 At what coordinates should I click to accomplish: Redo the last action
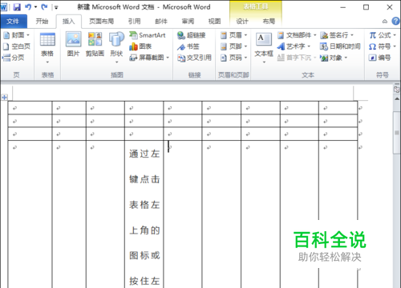(x=44, y=7)
